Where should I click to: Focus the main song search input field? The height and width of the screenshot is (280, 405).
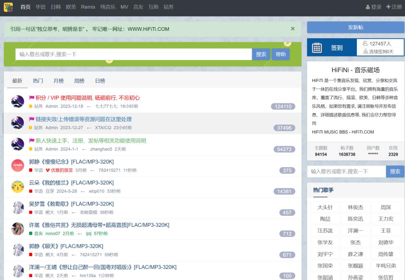pos(133,54)
